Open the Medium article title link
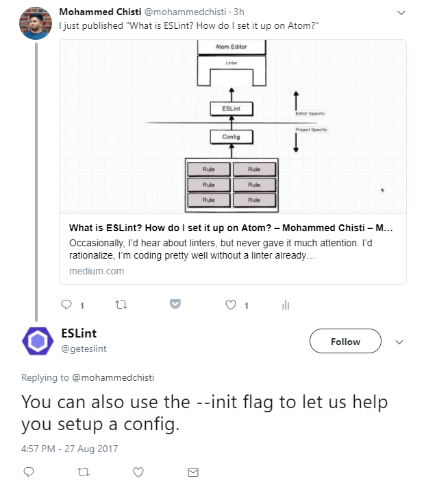Screen dimensions: 437x496 (x=231, y=228)
